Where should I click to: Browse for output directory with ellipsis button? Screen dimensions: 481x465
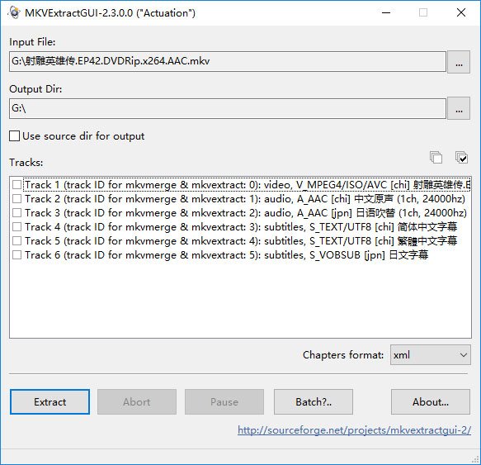(x=459, y=108)
